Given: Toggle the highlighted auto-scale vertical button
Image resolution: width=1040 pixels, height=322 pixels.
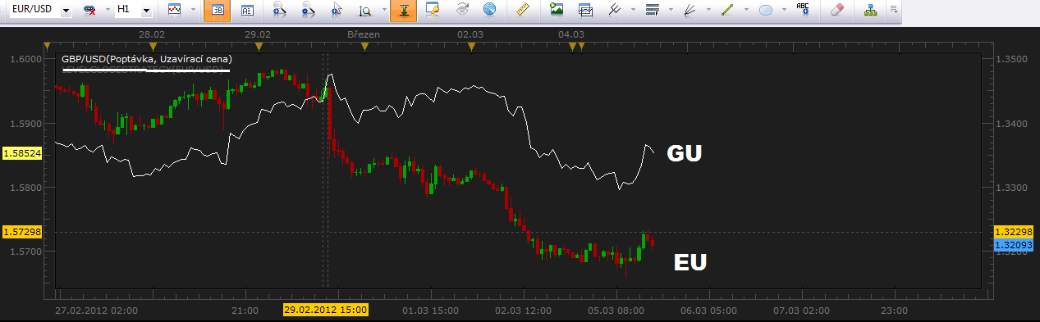Looking at the screenshot, I should point(403,11).
